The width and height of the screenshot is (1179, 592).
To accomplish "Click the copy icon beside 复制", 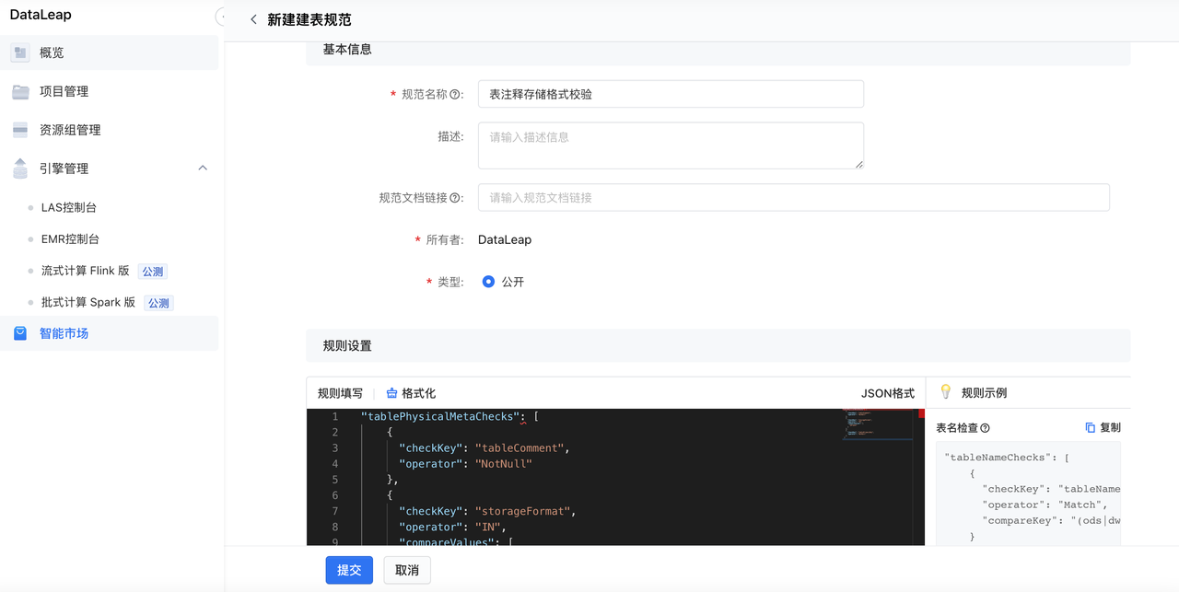I will [x=1091, y=428].
